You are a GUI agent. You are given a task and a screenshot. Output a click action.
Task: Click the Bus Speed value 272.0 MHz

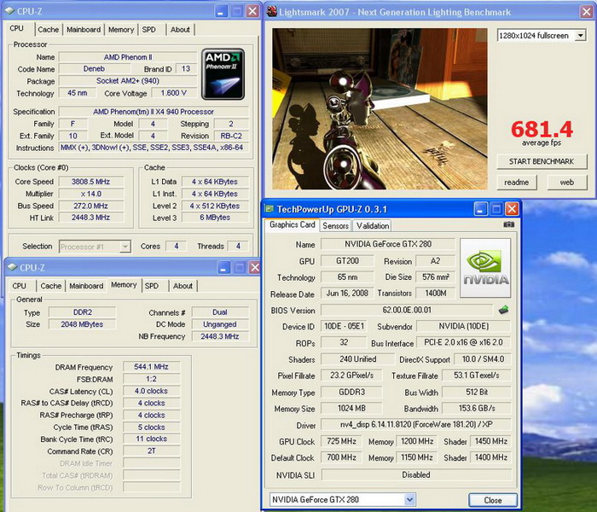90,207
